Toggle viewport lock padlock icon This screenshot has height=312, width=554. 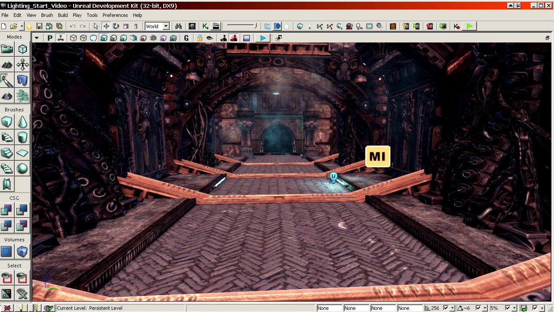[200, 38]
